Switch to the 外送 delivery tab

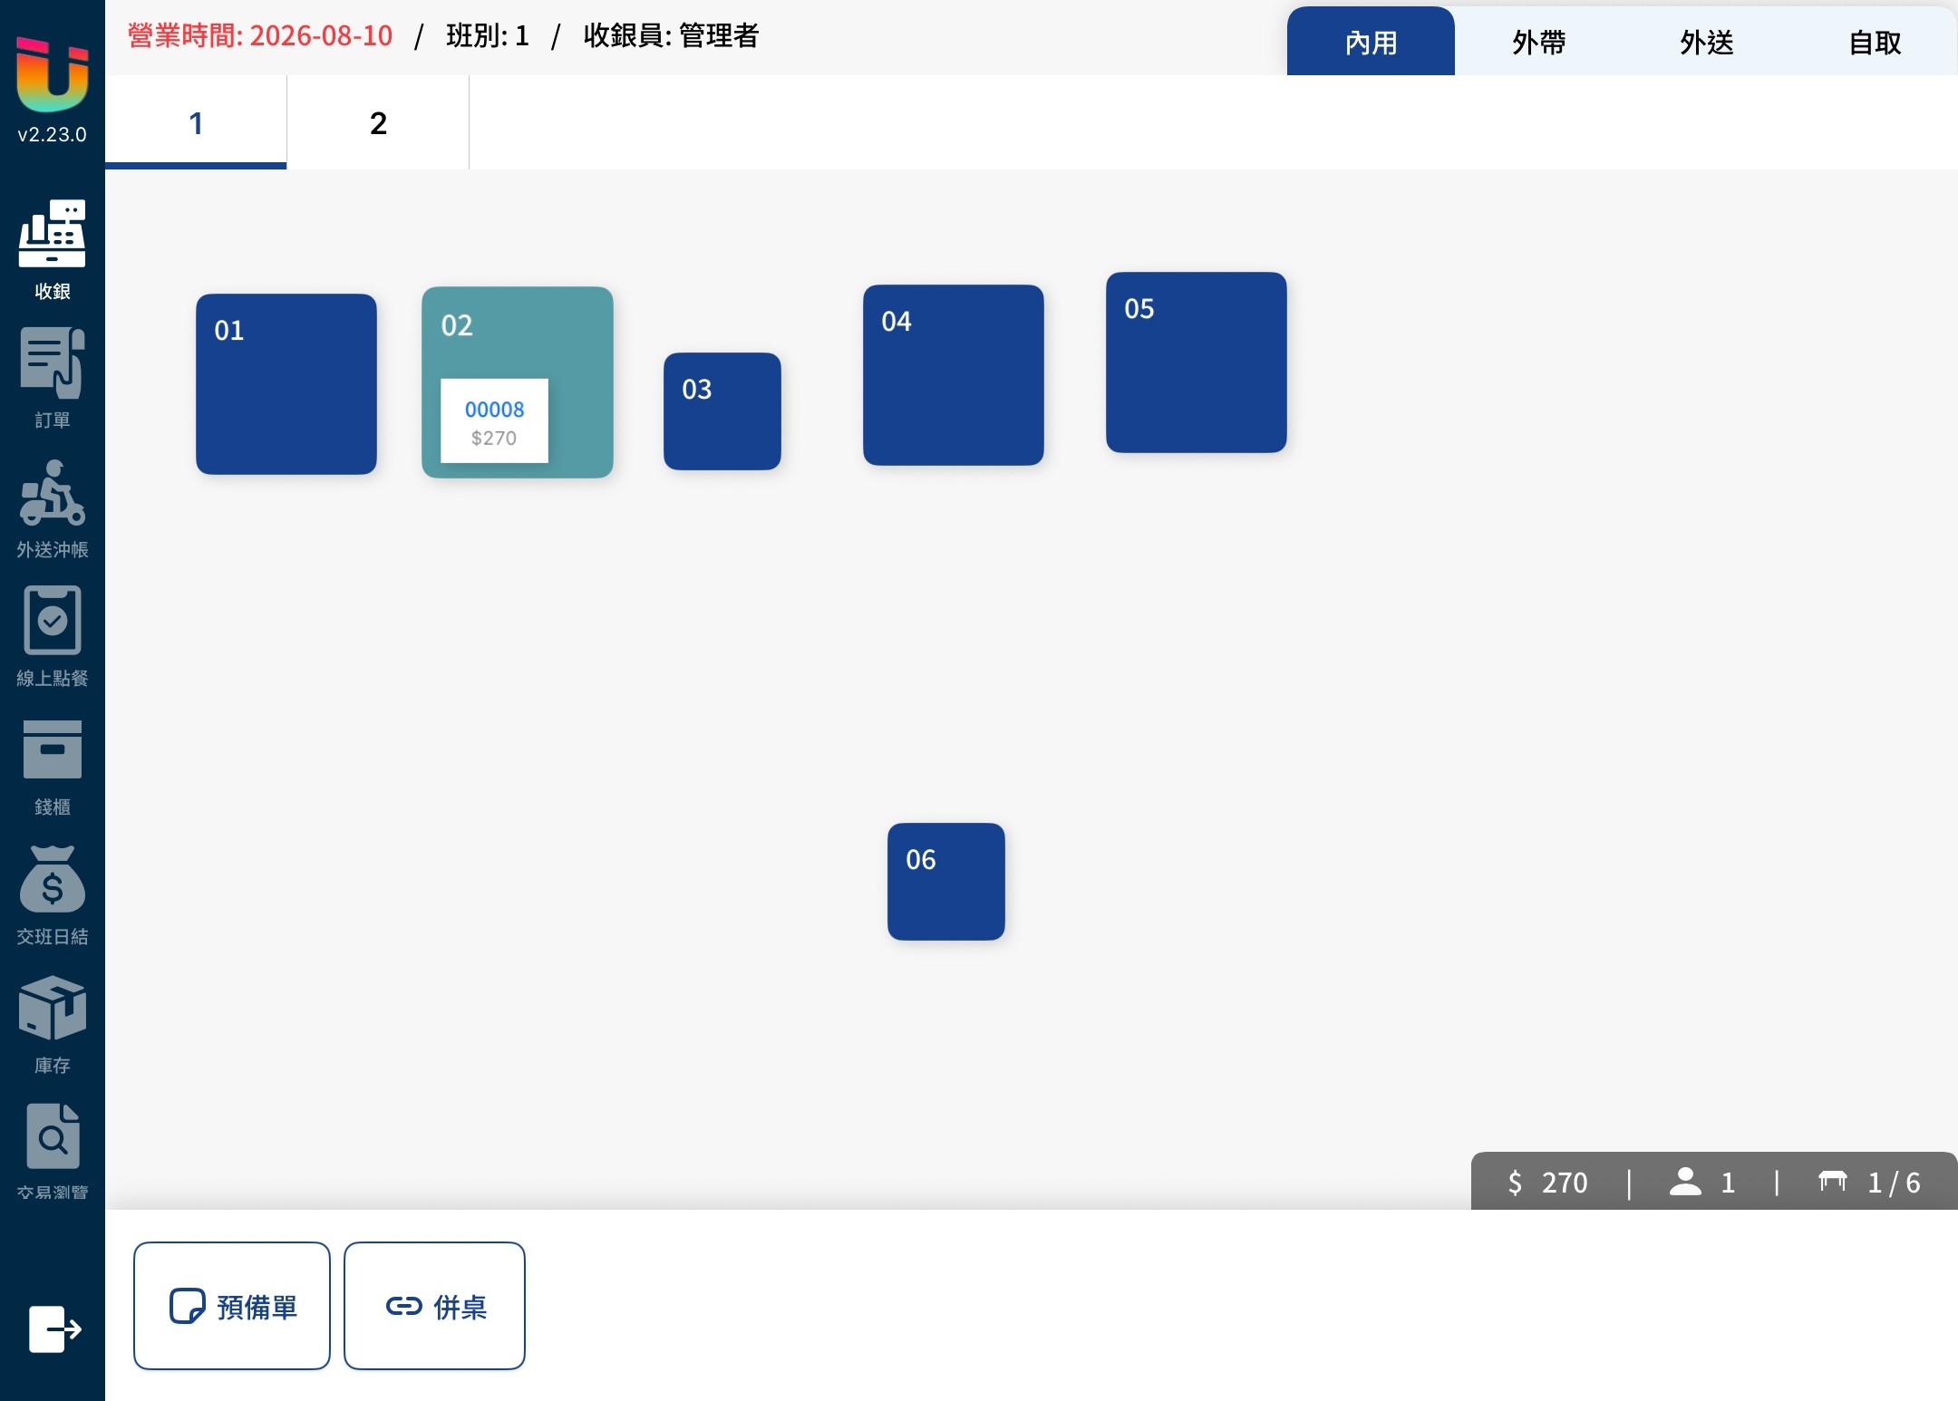pyautogui.click(x=1706, y=42)
